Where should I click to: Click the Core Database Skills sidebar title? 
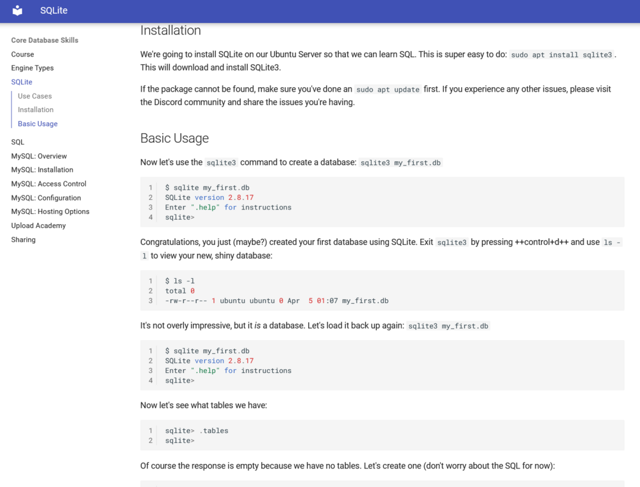coord(45,40)
